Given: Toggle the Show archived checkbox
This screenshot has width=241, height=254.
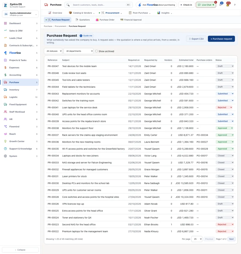Looking at the screenshot, I should 96,51.
